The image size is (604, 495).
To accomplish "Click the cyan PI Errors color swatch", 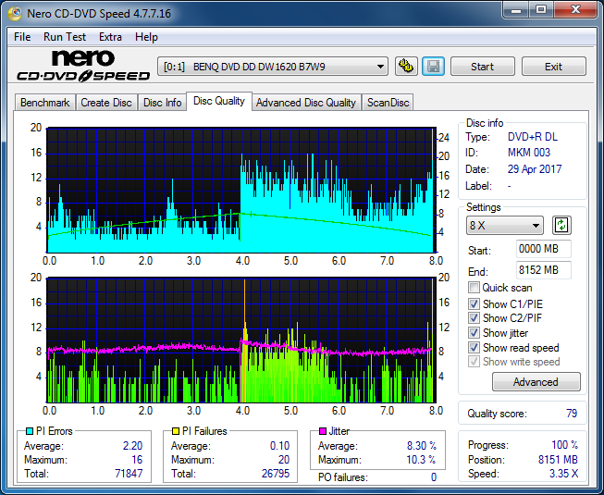I will click(30, 431).
